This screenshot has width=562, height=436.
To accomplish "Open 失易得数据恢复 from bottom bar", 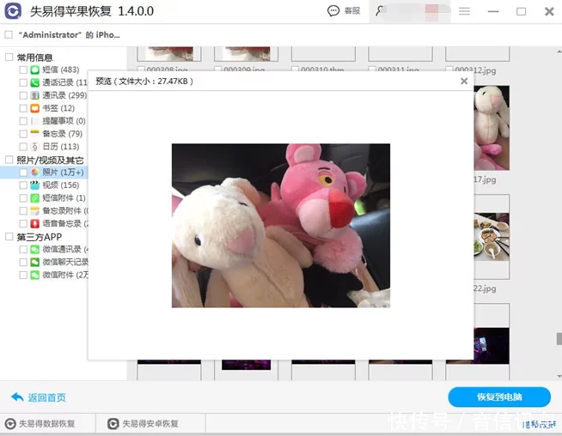I will (46, 424).
